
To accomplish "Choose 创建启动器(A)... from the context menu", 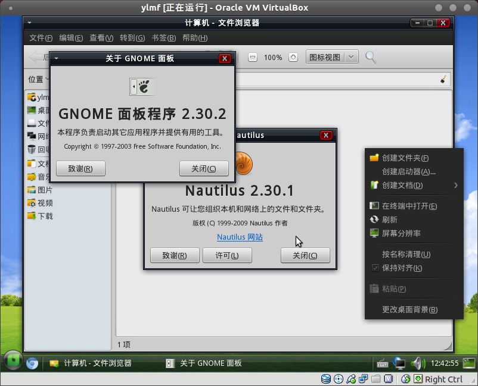I will click(414, 171).
